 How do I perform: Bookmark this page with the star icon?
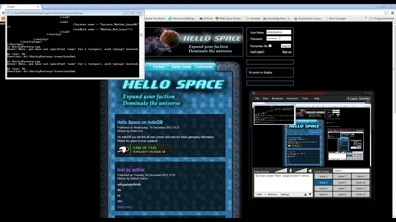(386, 13)
